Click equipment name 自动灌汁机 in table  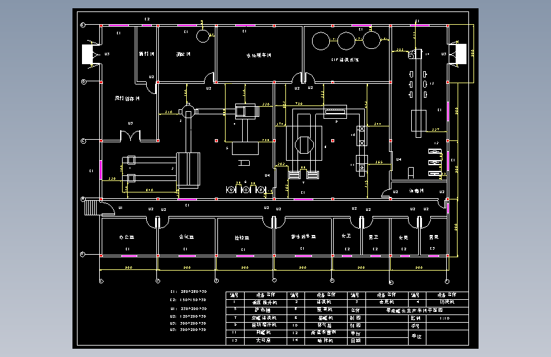(x=264, y=325)
